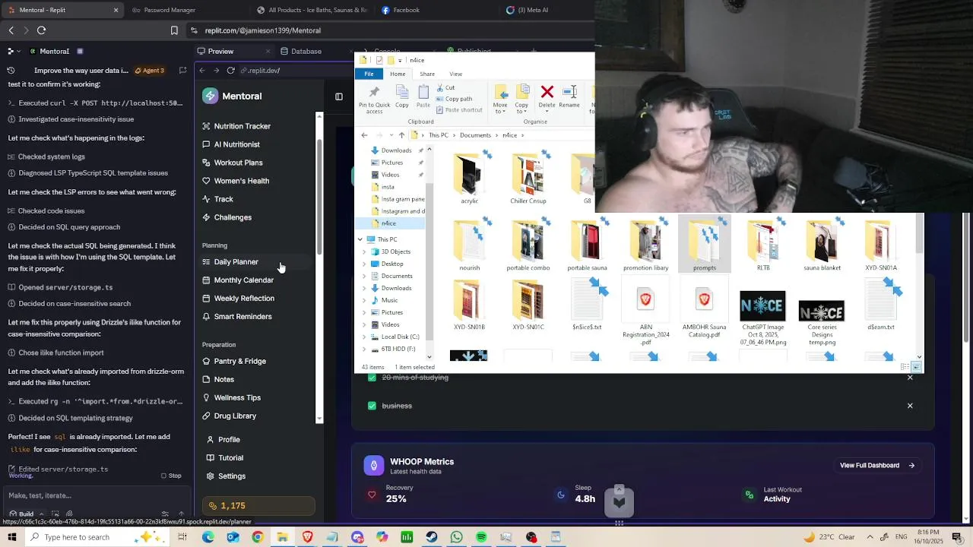973x547 pixels.
Task: Click View Full Dashboard link
Action: pyautogui.click(x=877, y=465)
